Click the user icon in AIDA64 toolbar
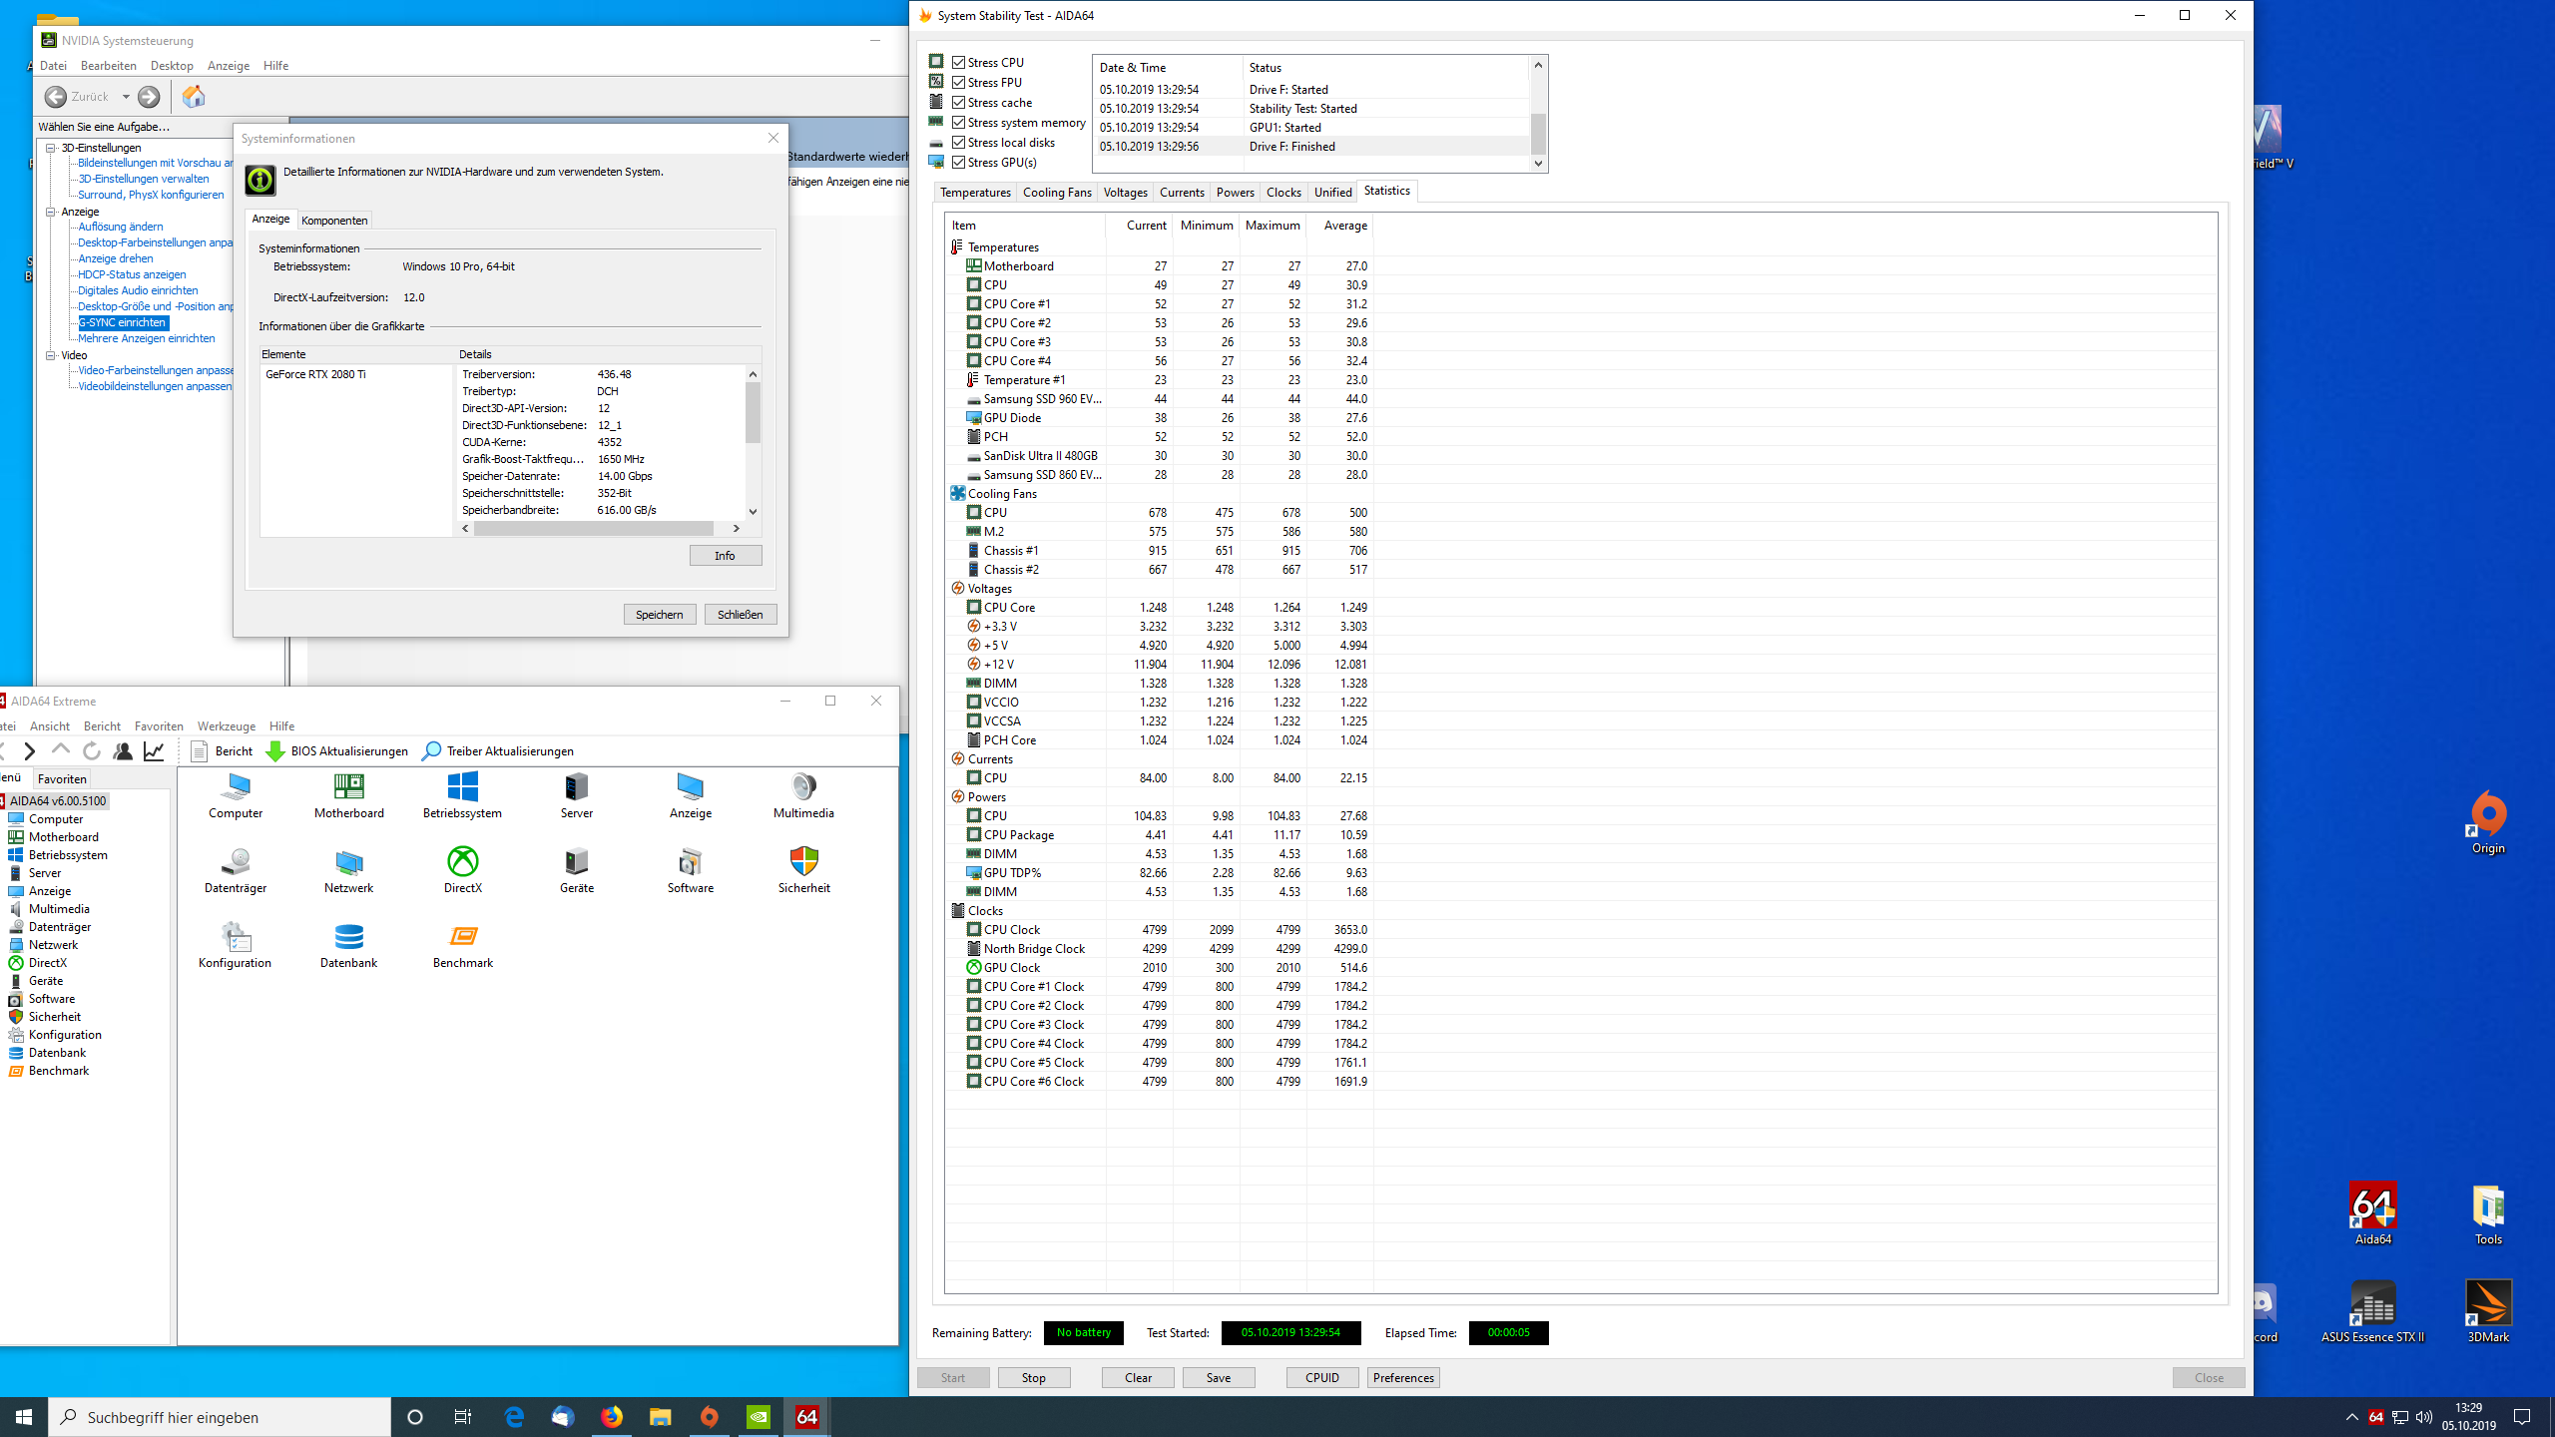Screen dimensions: 2555x1437 coord(123,751)
